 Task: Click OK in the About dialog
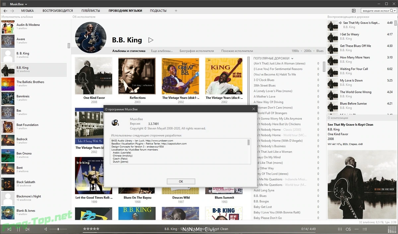coord(181,181)
